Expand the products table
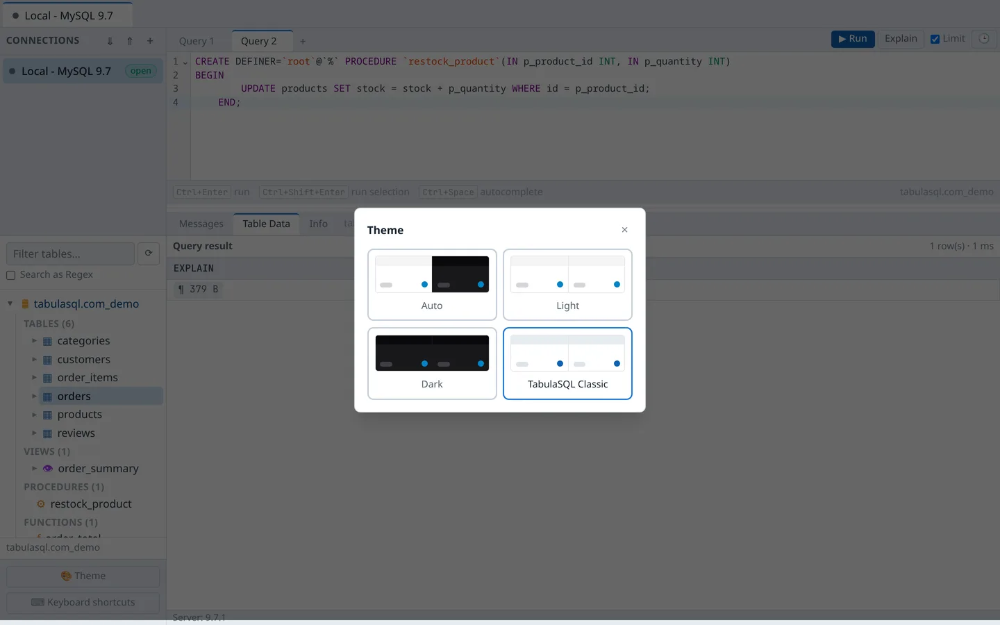Image resolution: width=1000 pixels, height=625 pixels. (34, 415)
